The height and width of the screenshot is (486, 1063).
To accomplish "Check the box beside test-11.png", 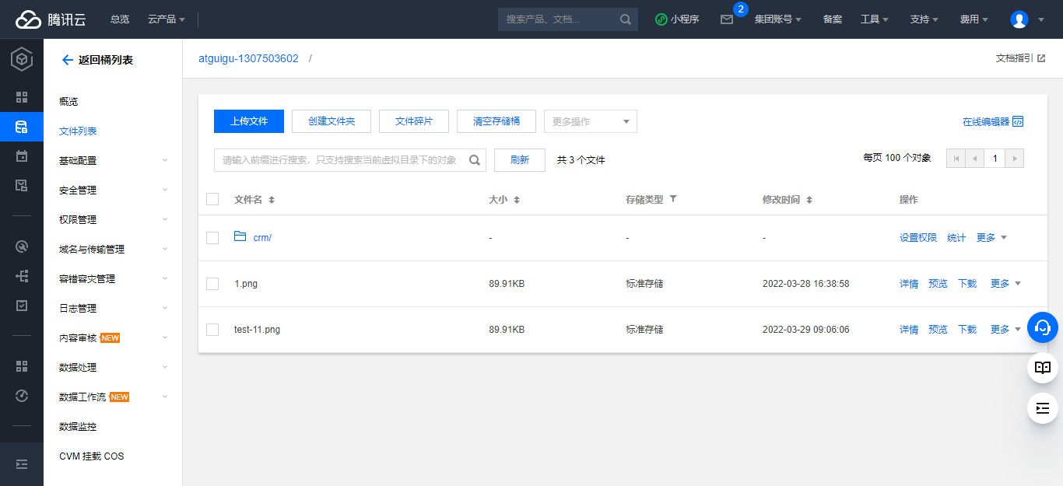I will click(x=212, y=330).
